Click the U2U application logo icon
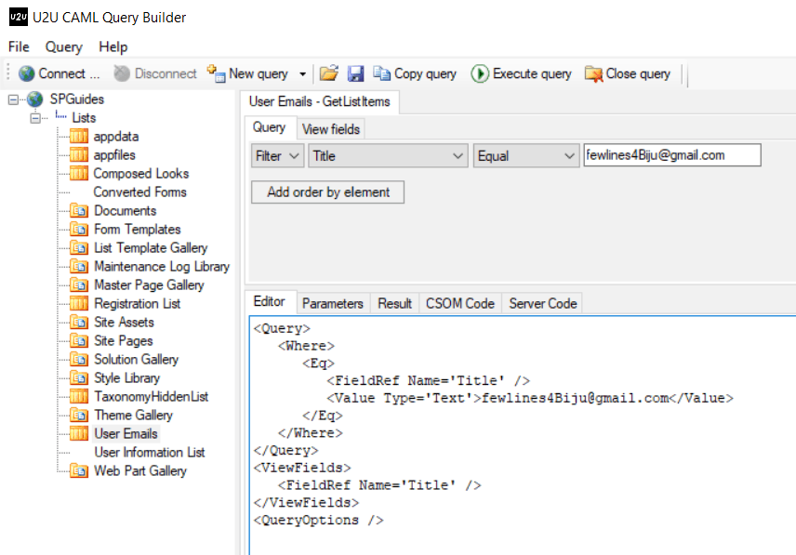 click(x=19, y=17)
